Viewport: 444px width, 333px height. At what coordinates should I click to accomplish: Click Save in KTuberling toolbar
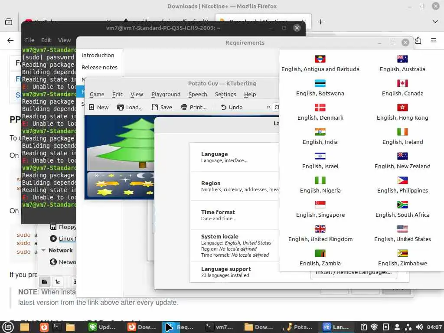click(x=162, y=108)
